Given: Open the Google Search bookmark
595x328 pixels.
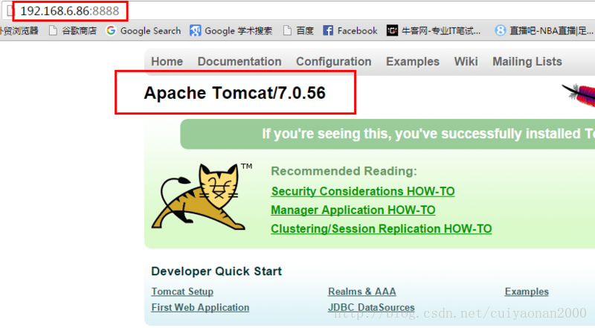Looking at the screenshot, I should 144,30.
